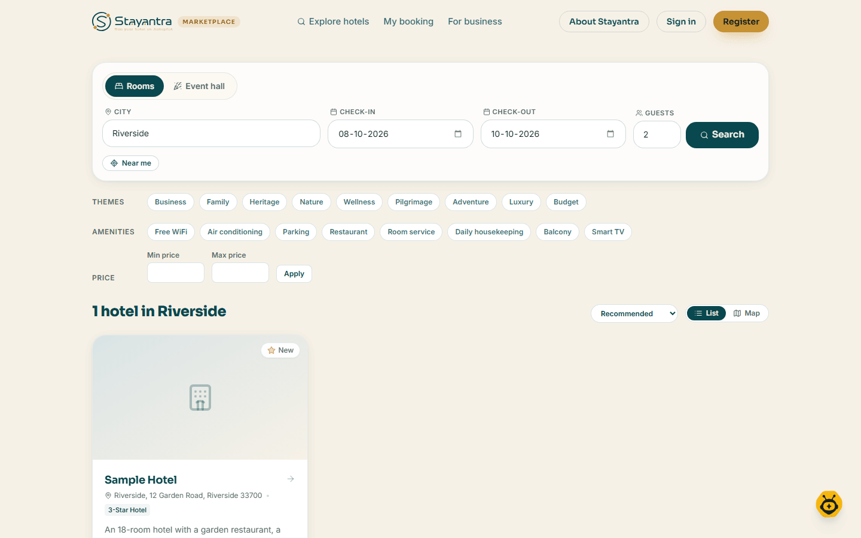Viewport: 861px width, 538px height.
Task: Enable Smart TV amenity filter
Action: tap(608, 232)
